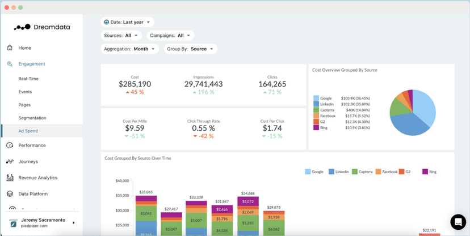Open the Group By: Source dropdown
The width and height of the screenshot is (470, 236).
(190, 49)
